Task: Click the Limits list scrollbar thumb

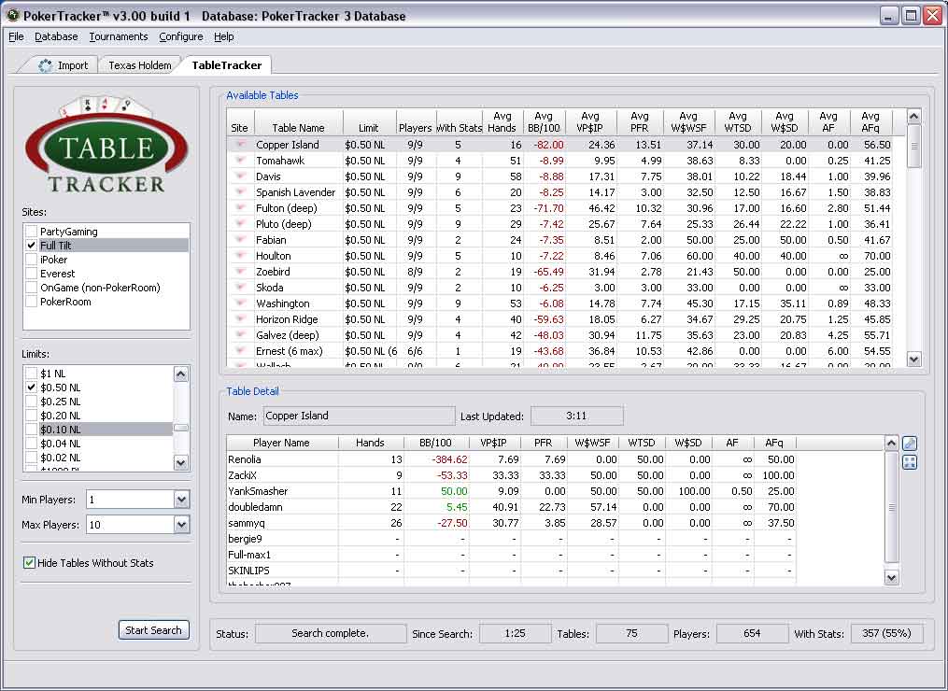Action: (181, 428)
